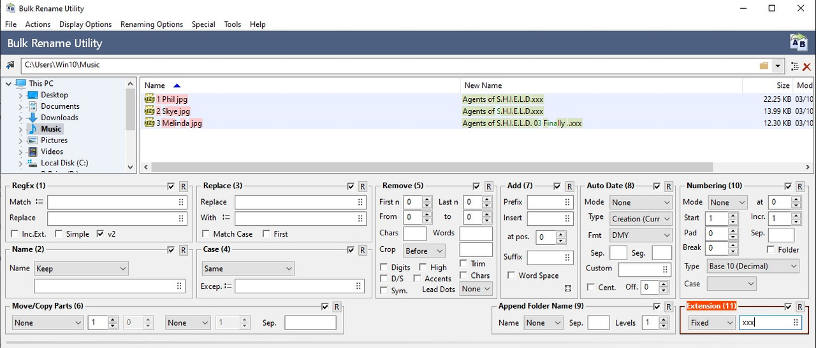Click the reset R button for Case (4)

tap(363, 250)
